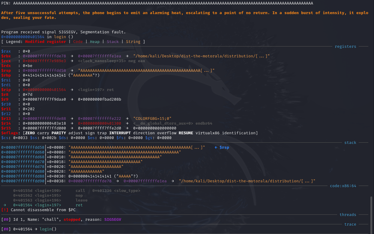The image size is (374, 234).
Task: Select the $rdi register name
Action: tap(6, 85)
